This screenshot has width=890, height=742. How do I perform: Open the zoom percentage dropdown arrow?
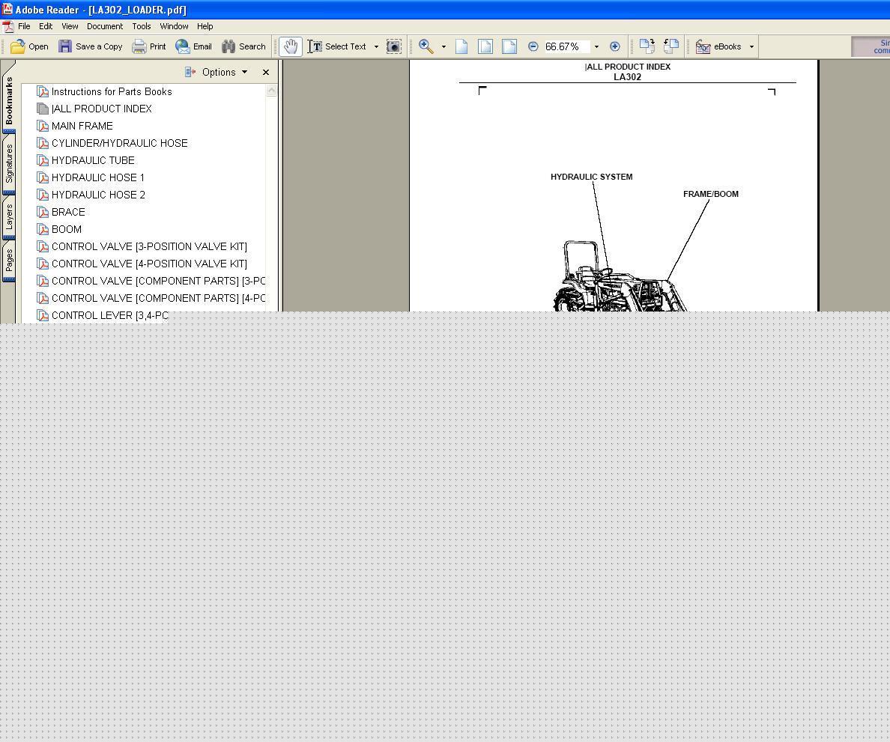pyautogui.click(x=596, y=47)
